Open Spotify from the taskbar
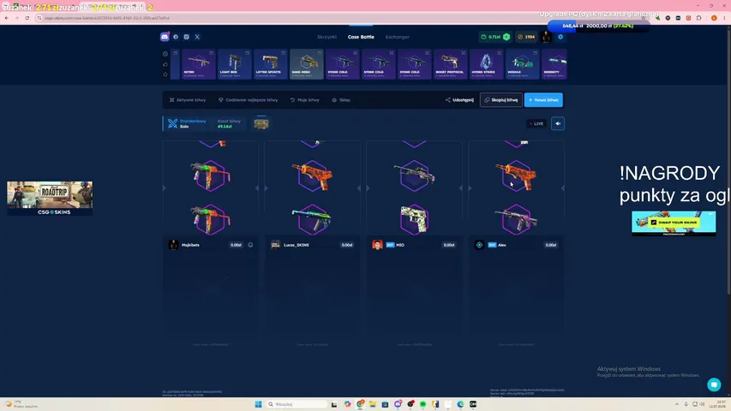This screenshot has width=731, height=411. click(x=422, y=404)
